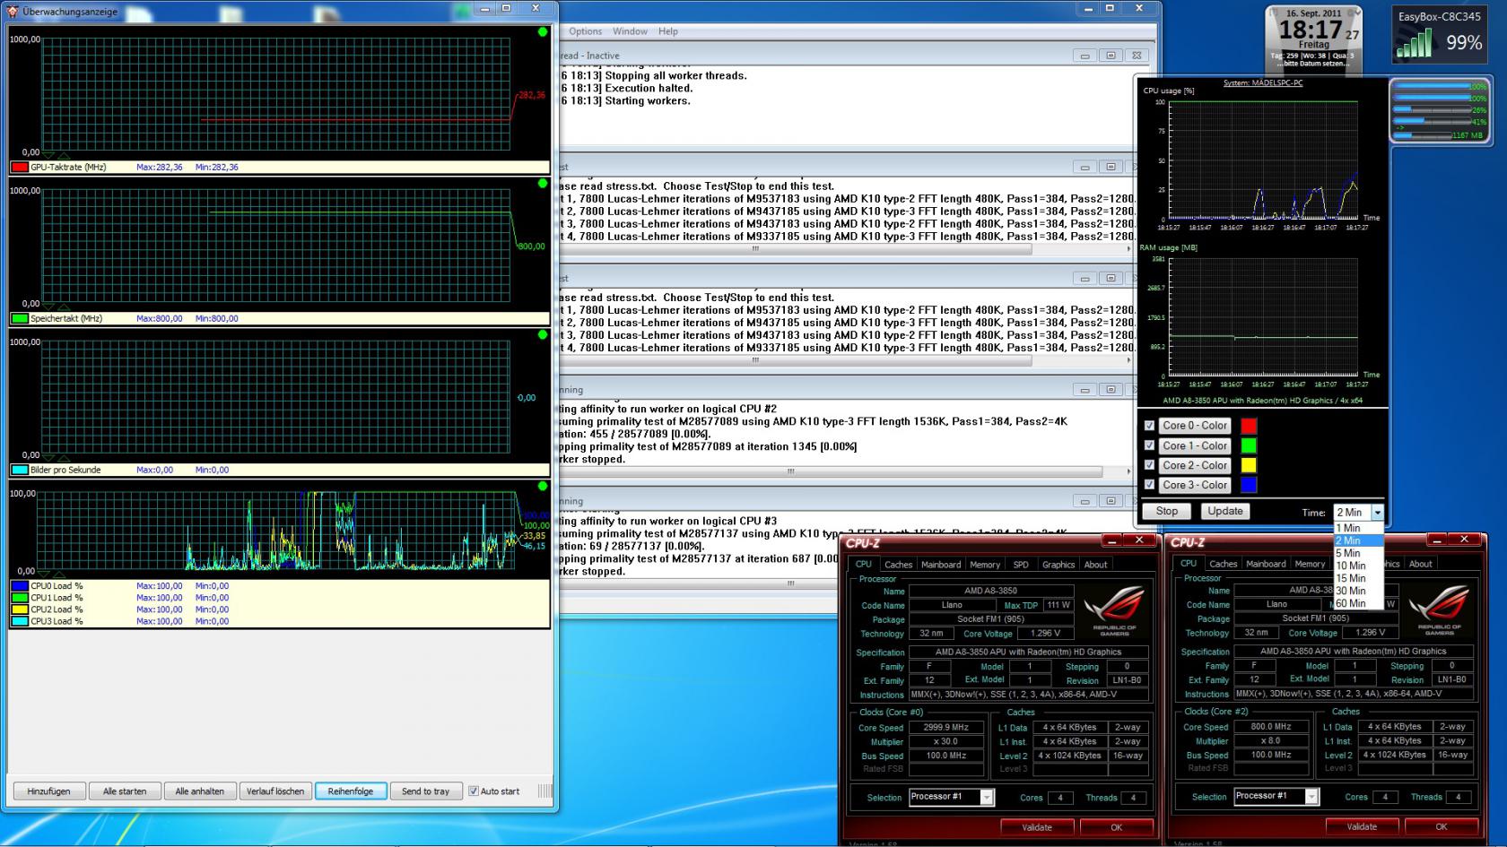Viewport: 1507px width, 847px height.
Task: Click the Überwachungsanzeige title bar app icon
Action: click(x=12, y=11)
